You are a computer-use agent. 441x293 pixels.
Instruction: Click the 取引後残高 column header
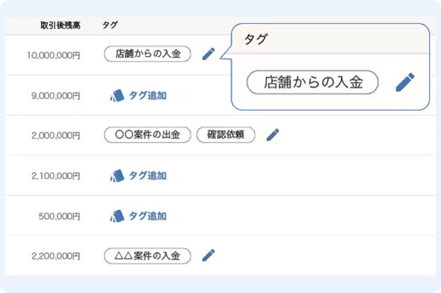pos(60,25)
